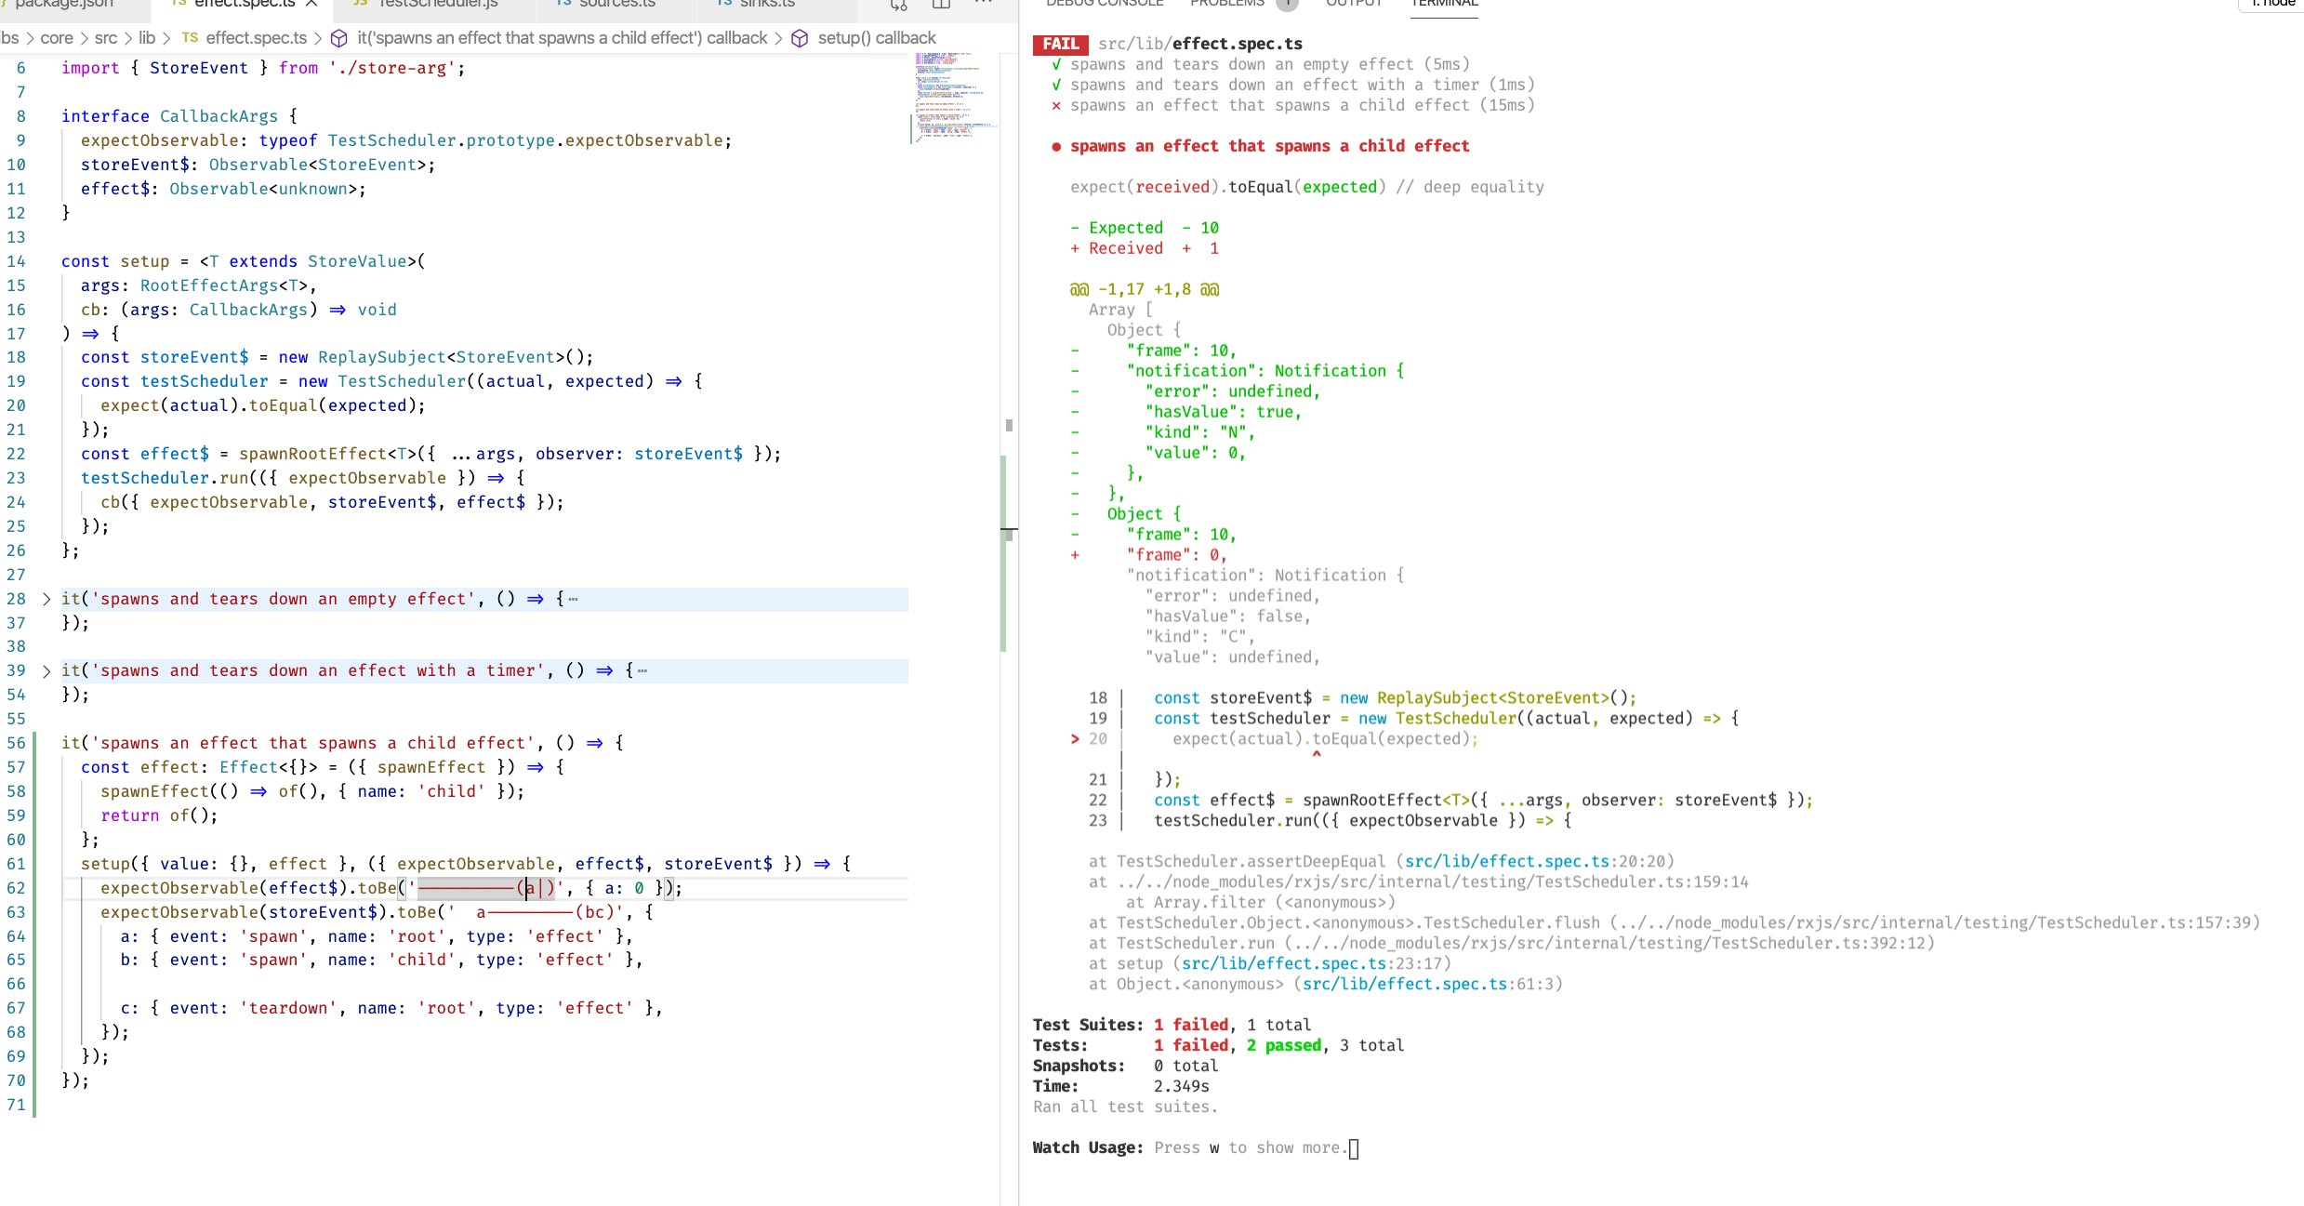Click the '+ Received + 1' diff line
2304x1206 pixels.
(1145, 248)
